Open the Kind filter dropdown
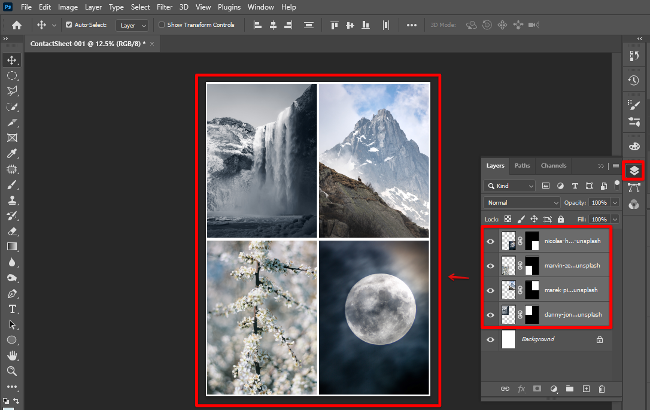 (x=509, y=186)
